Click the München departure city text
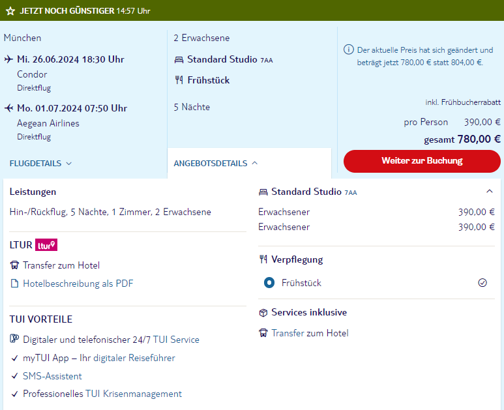 pos(23,38)
